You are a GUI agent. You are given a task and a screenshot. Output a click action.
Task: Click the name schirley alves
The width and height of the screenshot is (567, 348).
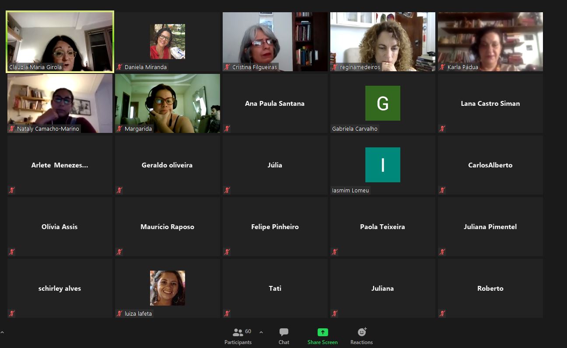pyautogui.click(x=59, y=289)
